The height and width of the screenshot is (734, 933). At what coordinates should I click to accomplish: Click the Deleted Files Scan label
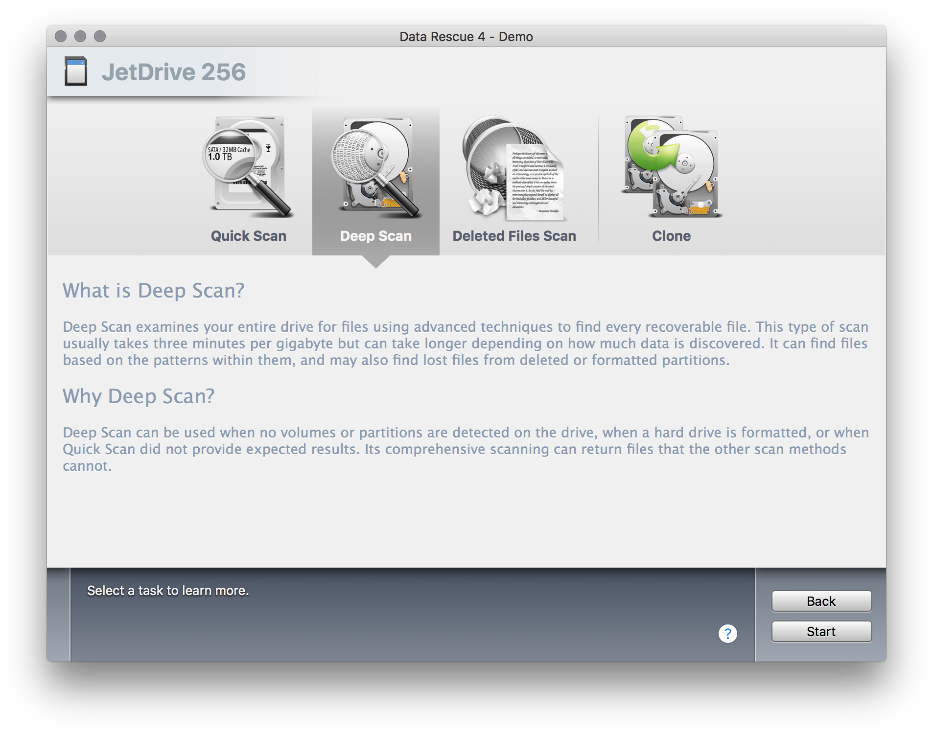tap(514, 236)
